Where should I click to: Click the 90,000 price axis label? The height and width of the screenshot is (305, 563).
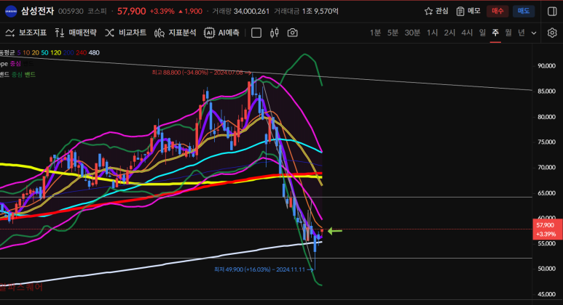546,65
